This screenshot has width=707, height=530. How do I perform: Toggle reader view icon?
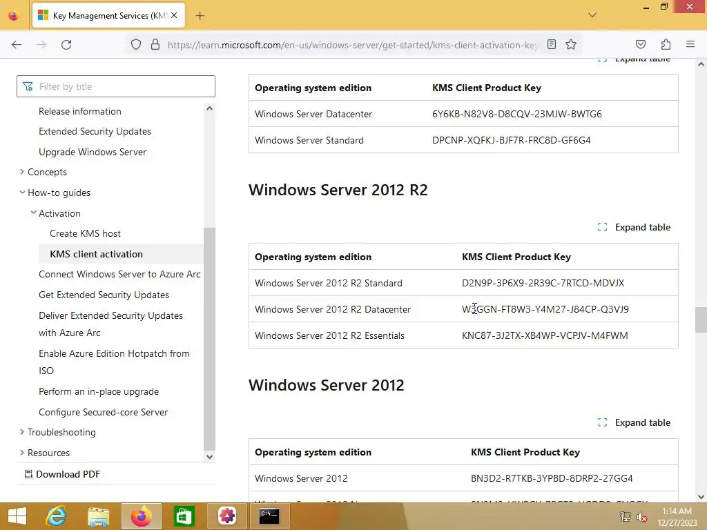pyautogui.click(x=552, y=44)
